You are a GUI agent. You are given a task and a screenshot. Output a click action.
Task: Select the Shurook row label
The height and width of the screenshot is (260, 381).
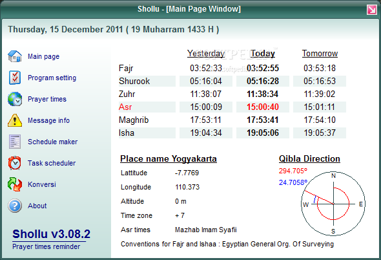tap(134, 81)
